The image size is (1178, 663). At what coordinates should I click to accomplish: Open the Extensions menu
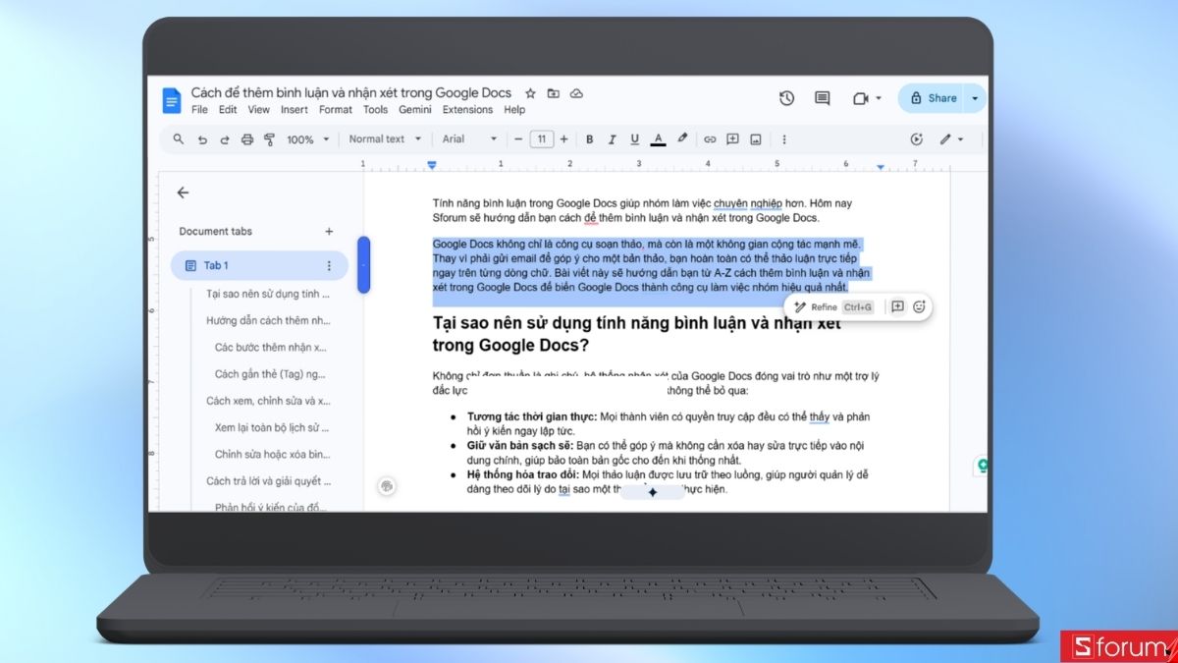click(467, 110)
